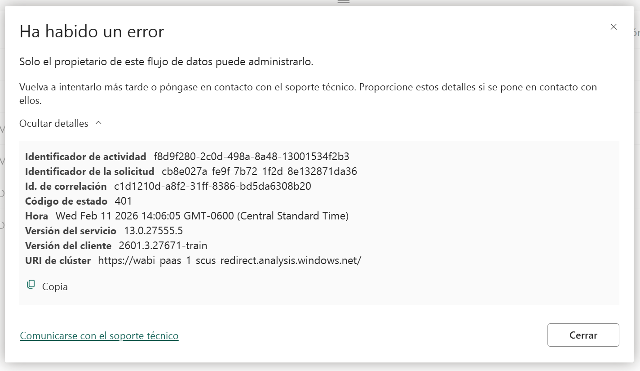Click the 'Solo el propietario' error message
This screenshot has width=640, height=371.
(x=166, y=62)
